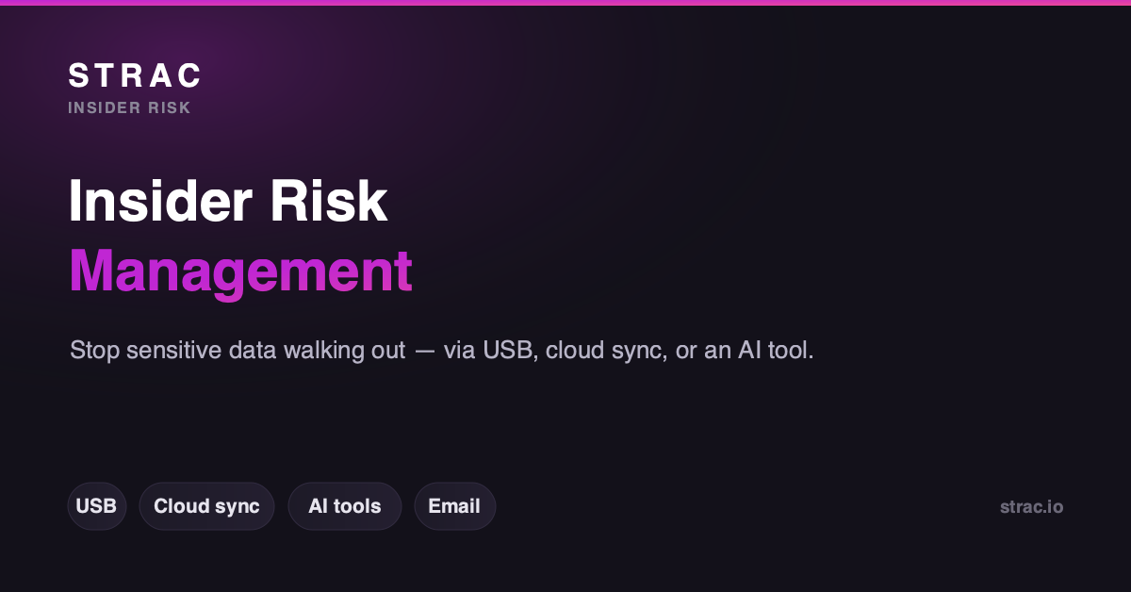Click the STRAC logo wordmark
Image resolution: width=1131 pixels, height=592 pixels.
tap(134, 75)
